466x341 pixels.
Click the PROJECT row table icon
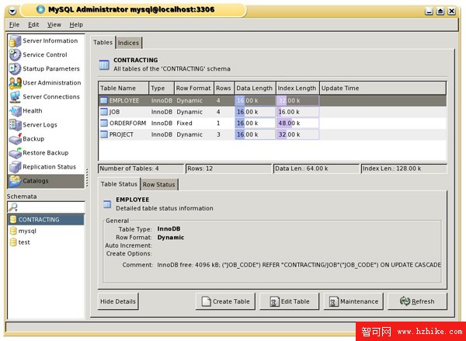104,134
